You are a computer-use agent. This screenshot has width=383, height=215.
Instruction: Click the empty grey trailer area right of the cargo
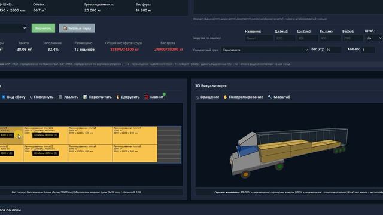click(x=169, y=145)
